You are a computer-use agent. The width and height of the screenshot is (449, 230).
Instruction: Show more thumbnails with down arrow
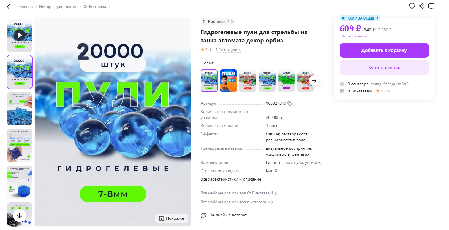[x=20, y=215]
